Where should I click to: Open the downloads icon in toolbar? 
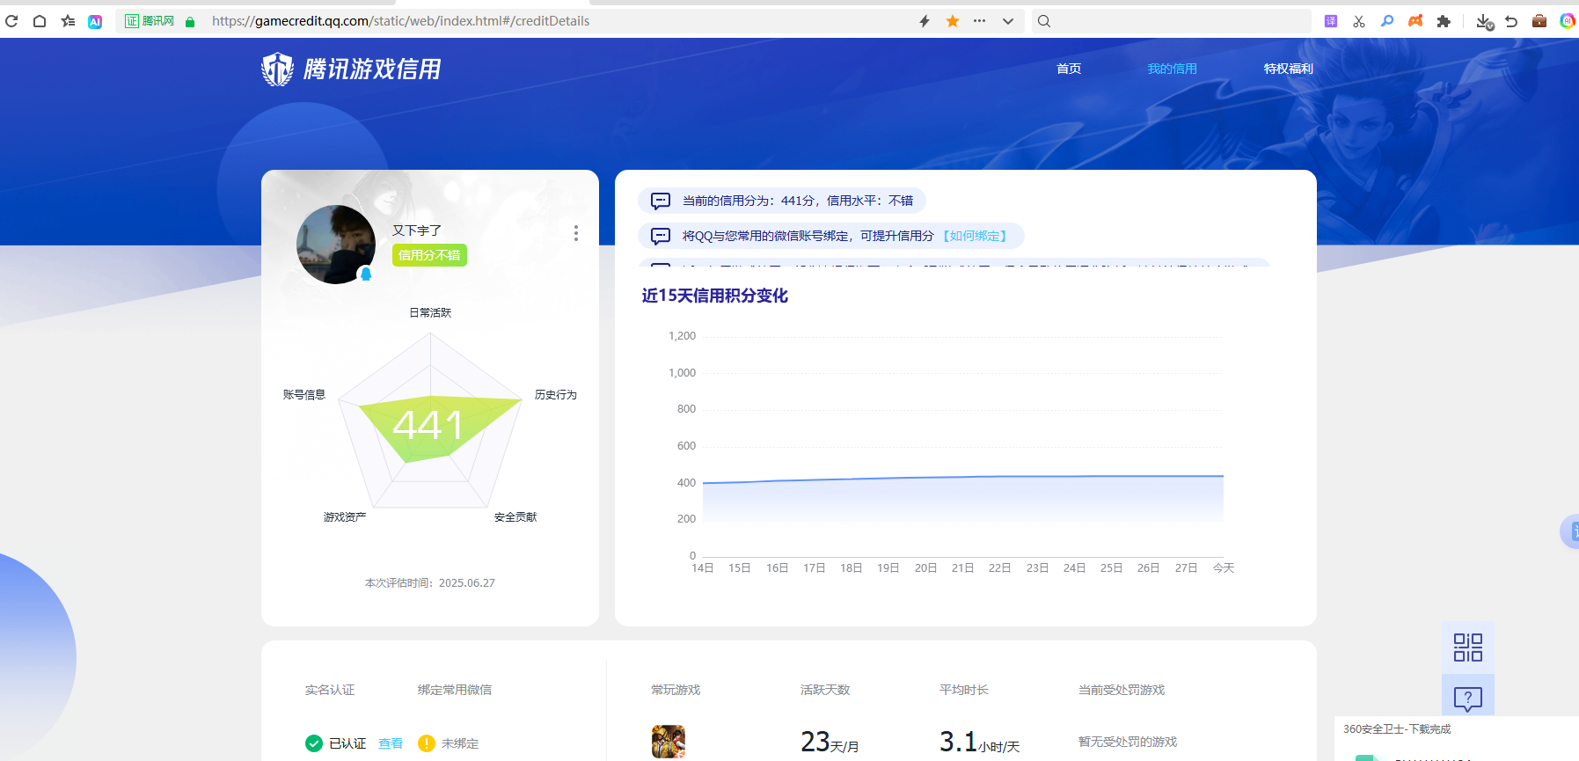1485,22
